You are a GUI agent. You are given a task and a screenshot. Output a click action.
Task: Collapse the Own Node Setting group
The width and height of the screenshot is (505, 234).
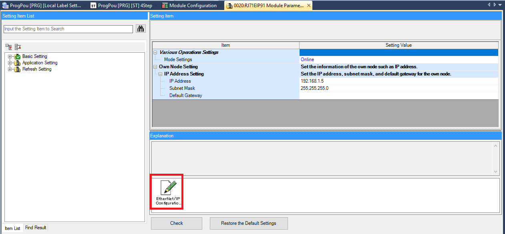click(155, 67)
